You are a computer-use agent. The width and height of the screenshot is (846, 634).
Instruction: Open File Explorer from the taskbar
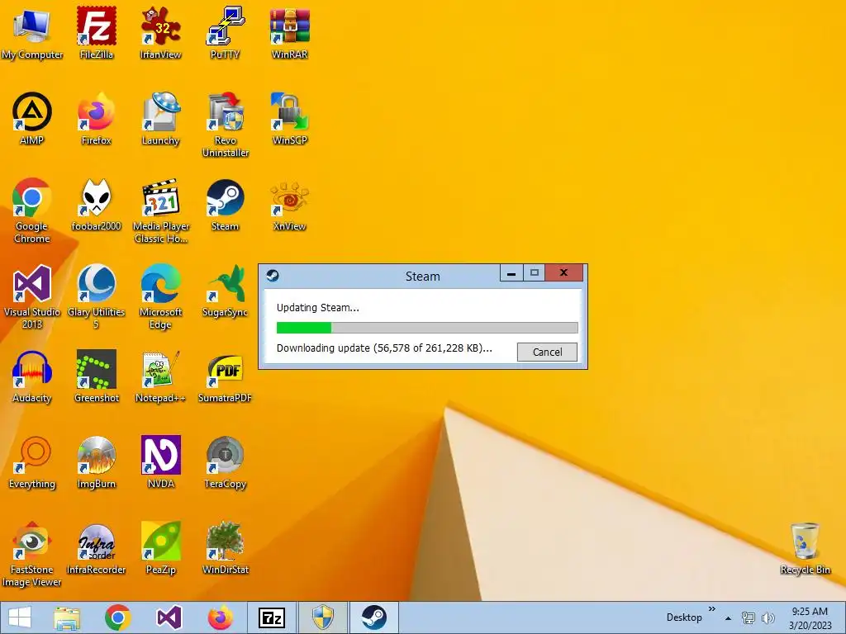pos(67,617)
